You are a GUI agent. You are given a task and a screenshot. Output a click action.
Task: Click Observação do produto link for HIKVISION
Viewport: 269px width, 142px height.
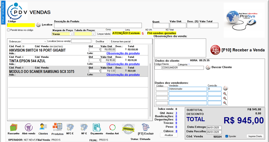(x=123, y=53)
